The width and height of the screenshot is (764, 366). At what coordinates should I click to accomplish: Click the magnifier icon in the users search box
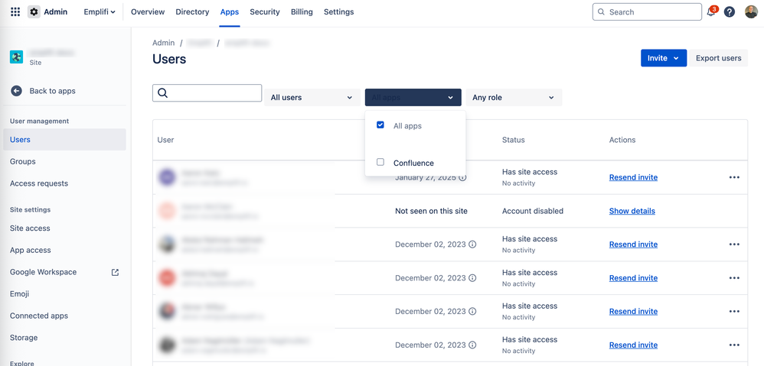point(163,92)
